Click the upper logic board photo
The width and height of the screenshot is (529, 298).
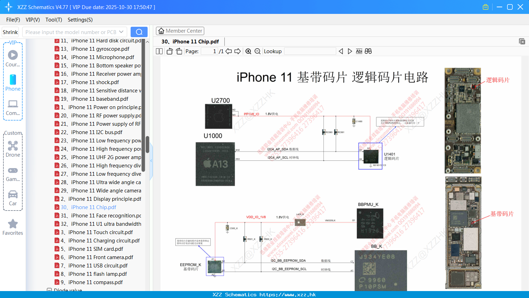(463, 121)
